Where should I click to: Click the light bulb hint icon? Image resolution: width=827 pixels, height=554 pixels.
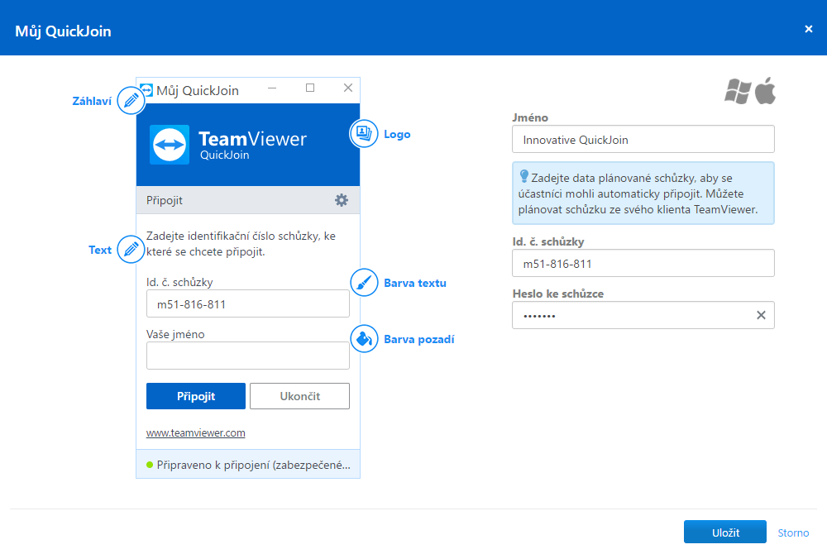point(523,176)
